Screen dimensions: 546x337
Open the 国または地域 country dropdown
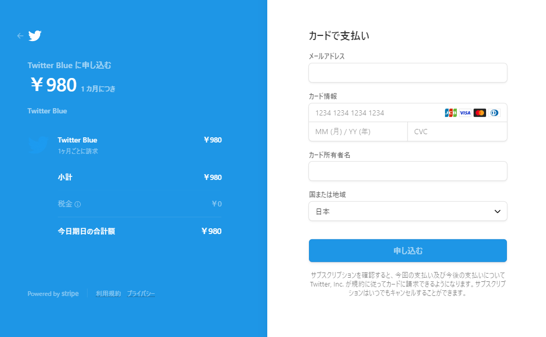[407, 211]
